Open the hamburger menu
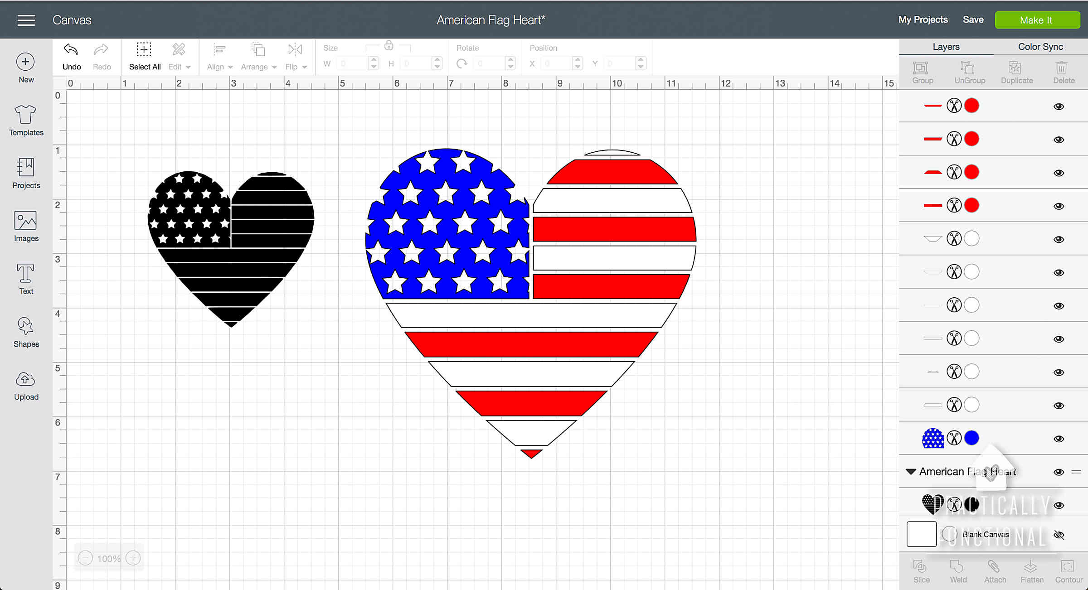 click(x=26, y=20)
